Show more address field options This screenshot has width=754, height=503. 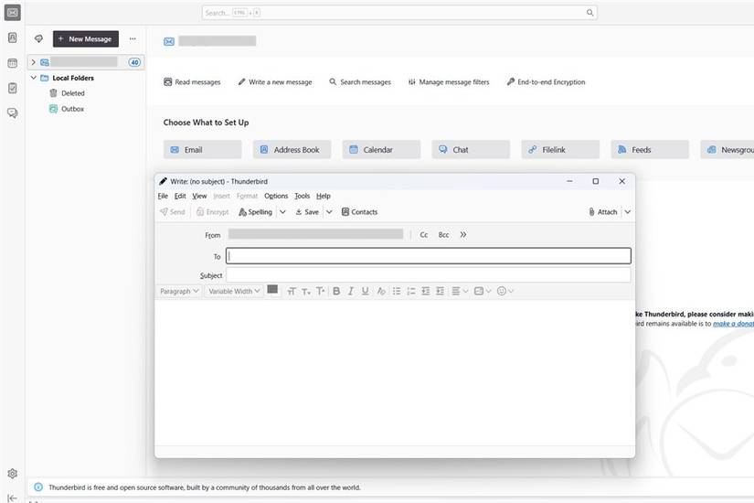click(463, 235)
